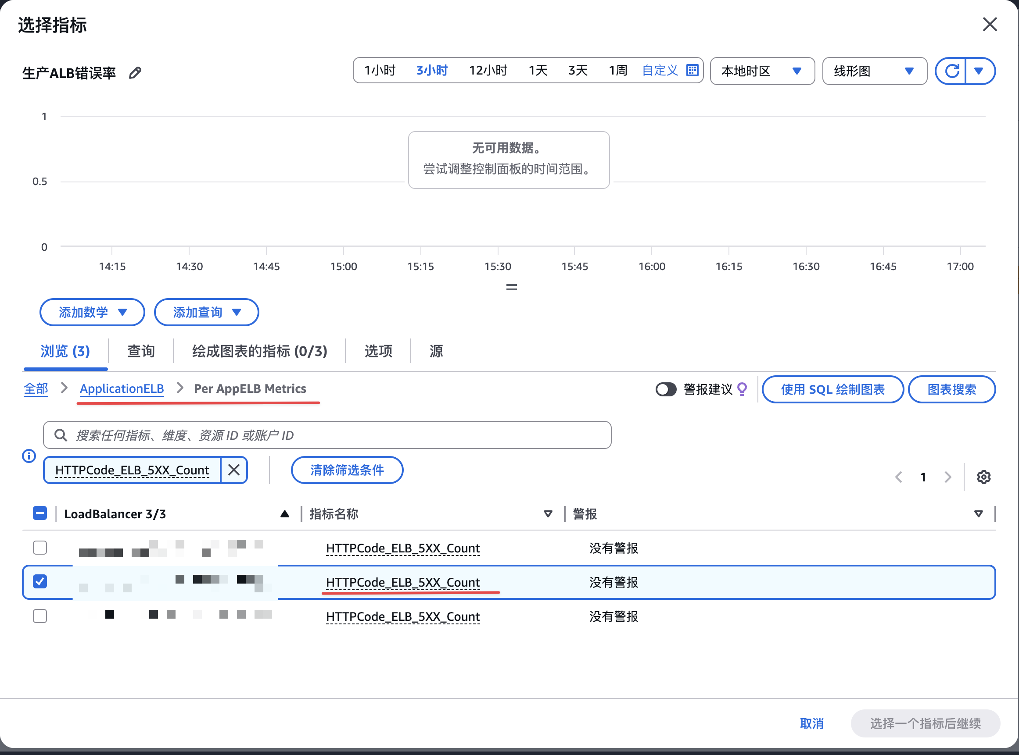The height and width of the screenshot is (755, 1019).
Task: Go to next page arrow
Action: pos(947,477)
